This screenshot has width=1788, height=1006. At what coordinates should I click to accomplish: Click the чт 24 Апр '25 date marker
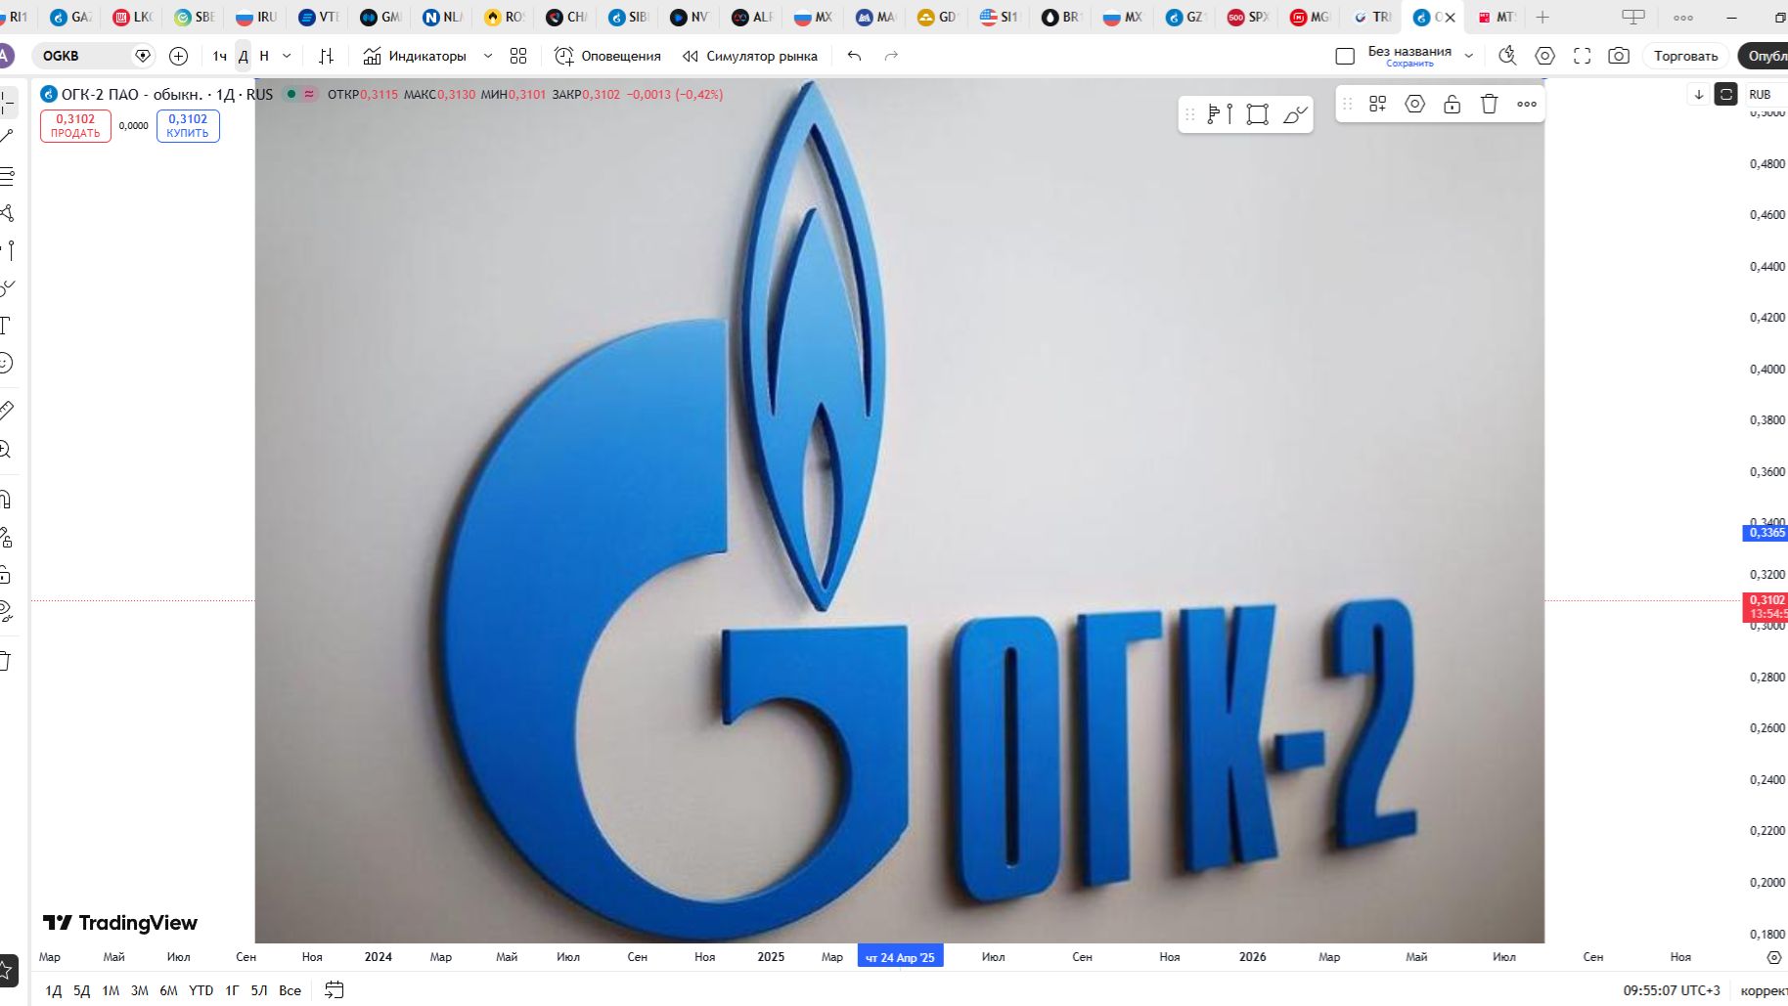pyautogui.click(x=900, y=957)
